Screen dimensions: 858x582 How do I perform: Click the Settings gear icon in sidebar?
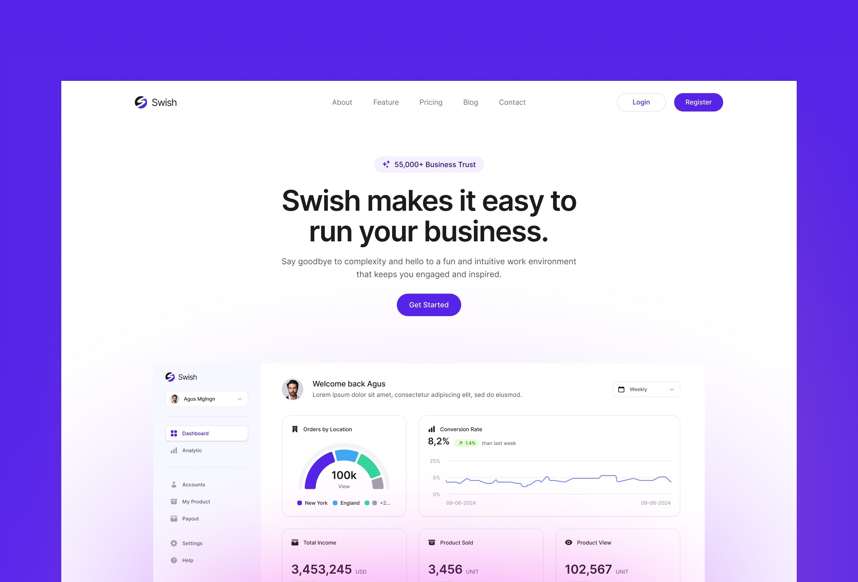[x=174, y=543]
